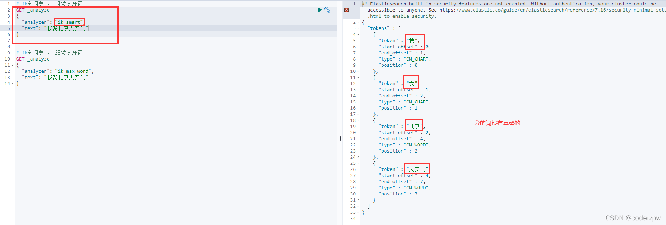Click the splitter handle between editor and output
666x225 pixels.
pyautogui.click(x=340, y=138)
